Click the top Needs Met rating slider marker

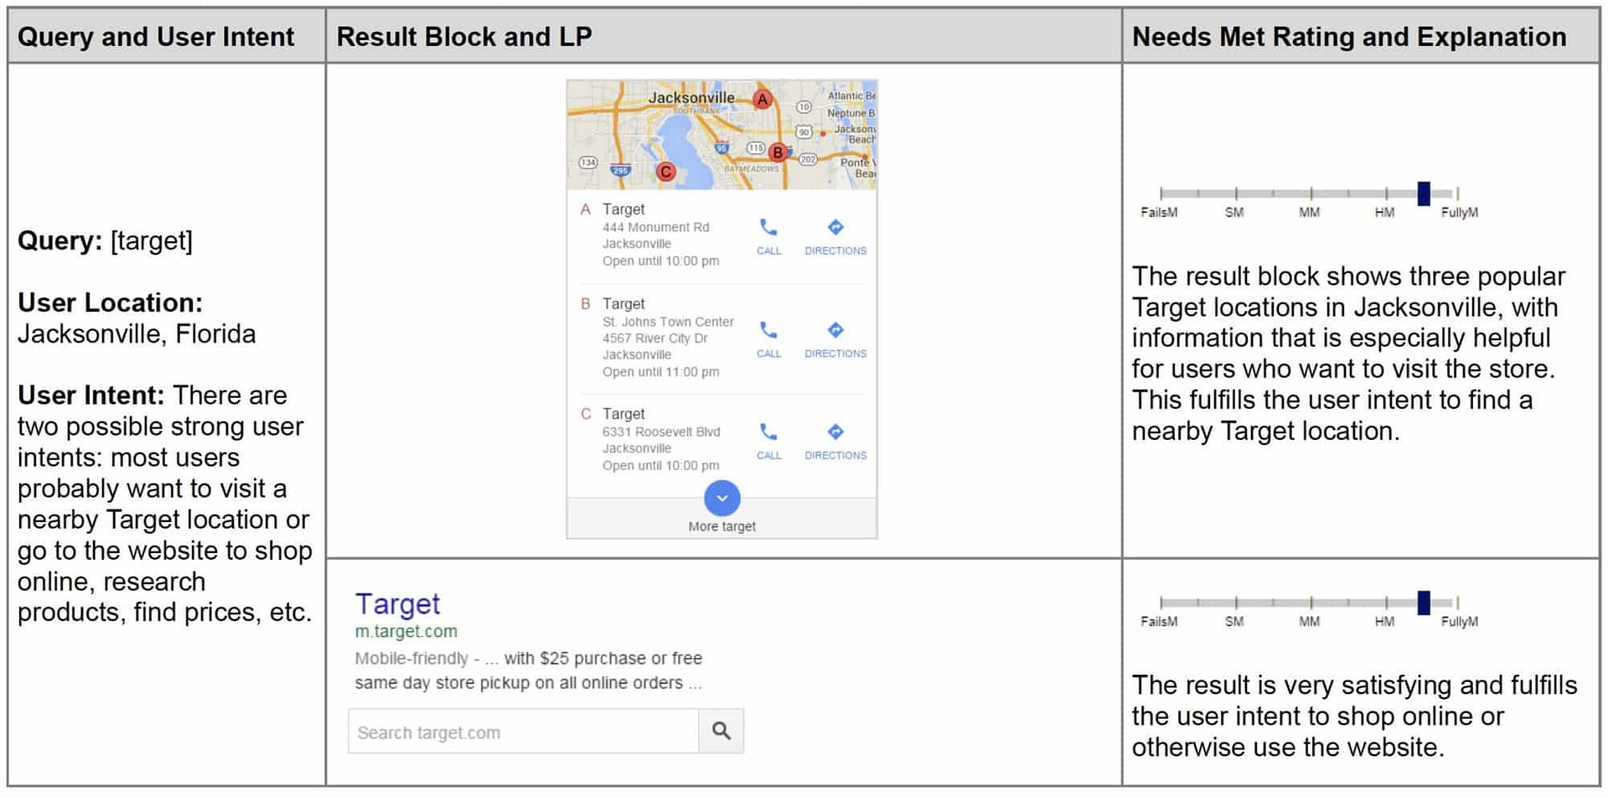pyautogui.click(x=1423, y=194)
